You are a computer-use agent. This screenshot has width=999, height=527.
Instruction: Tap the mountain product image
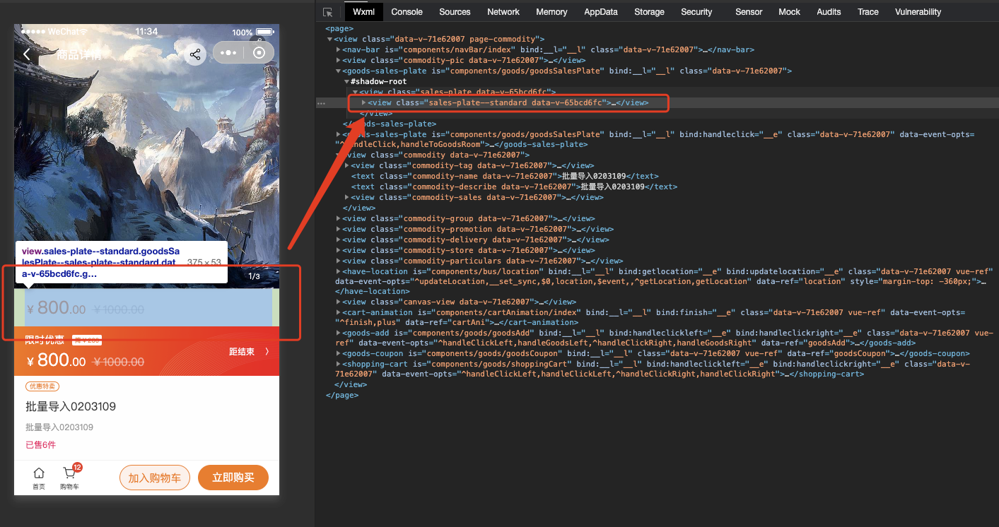[146, 155]
